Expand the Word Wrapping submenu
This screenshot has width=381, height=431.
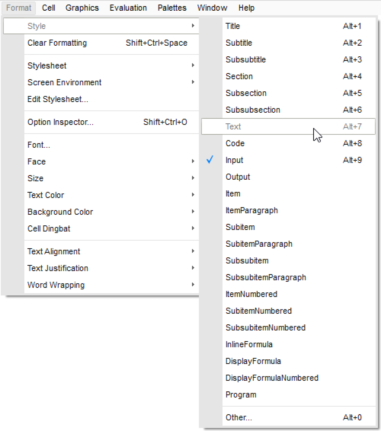pos(56,285)
